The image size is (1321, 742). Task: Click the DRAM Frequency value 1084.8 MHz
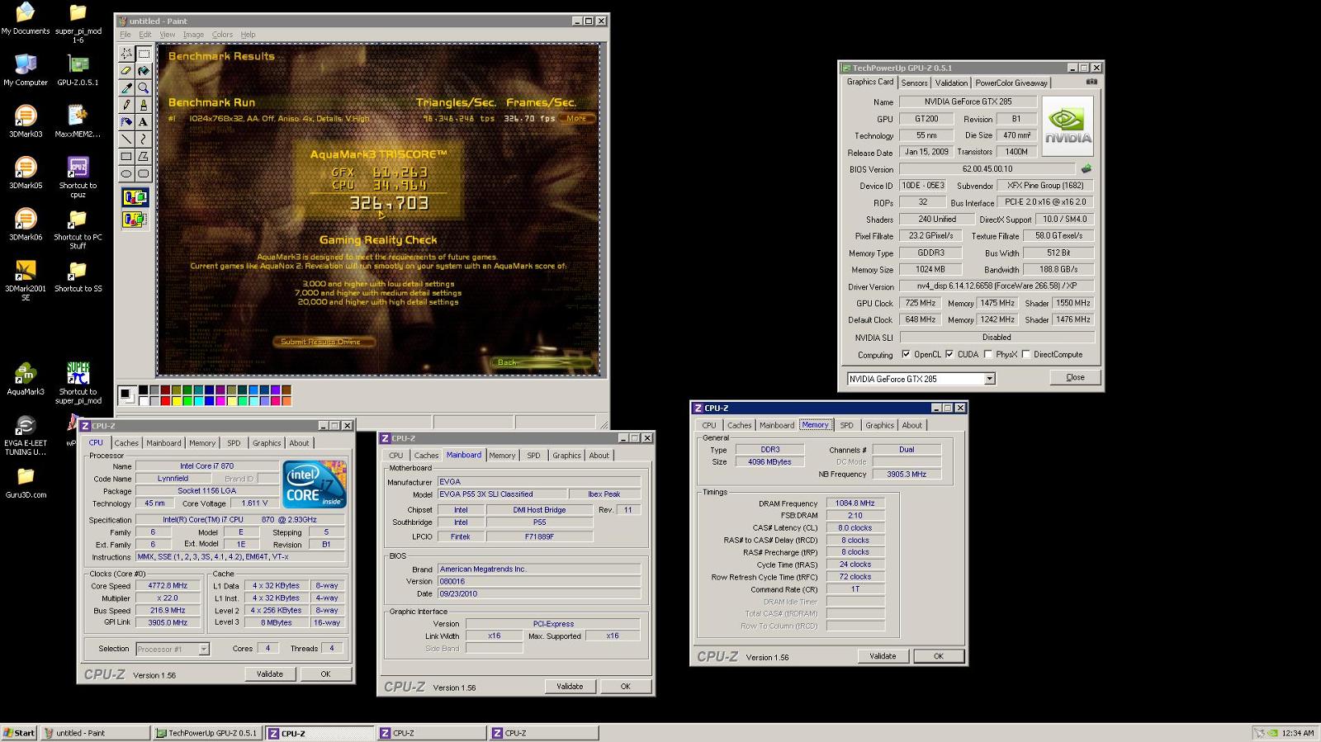coord(855,503)
